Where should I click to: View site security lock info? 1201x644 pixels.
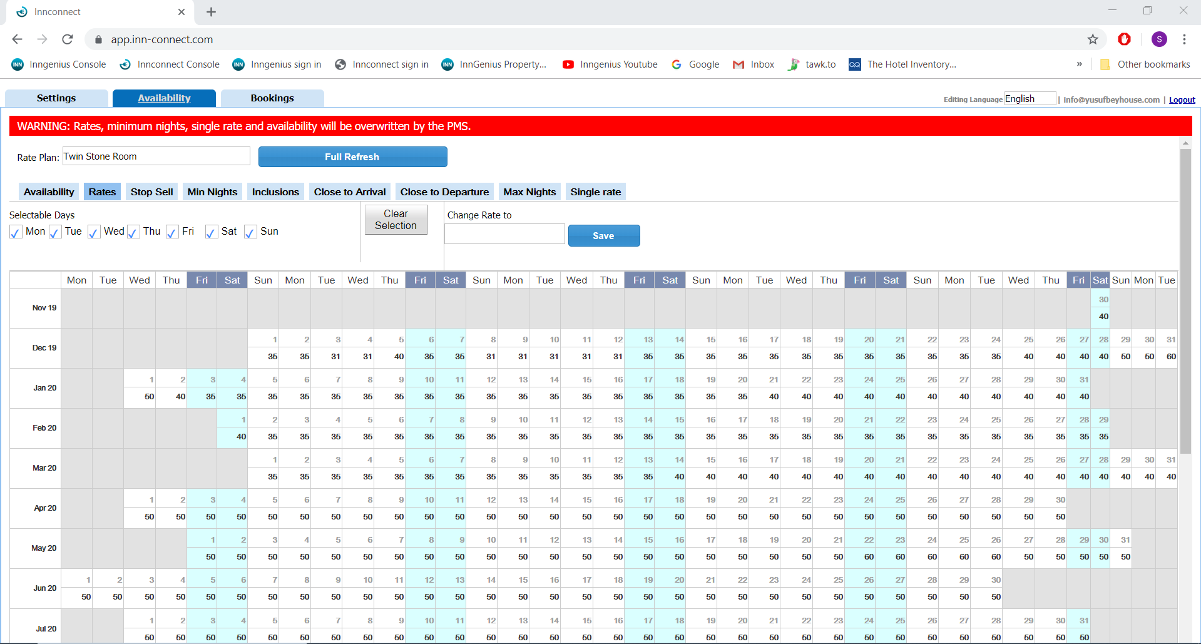98,39
